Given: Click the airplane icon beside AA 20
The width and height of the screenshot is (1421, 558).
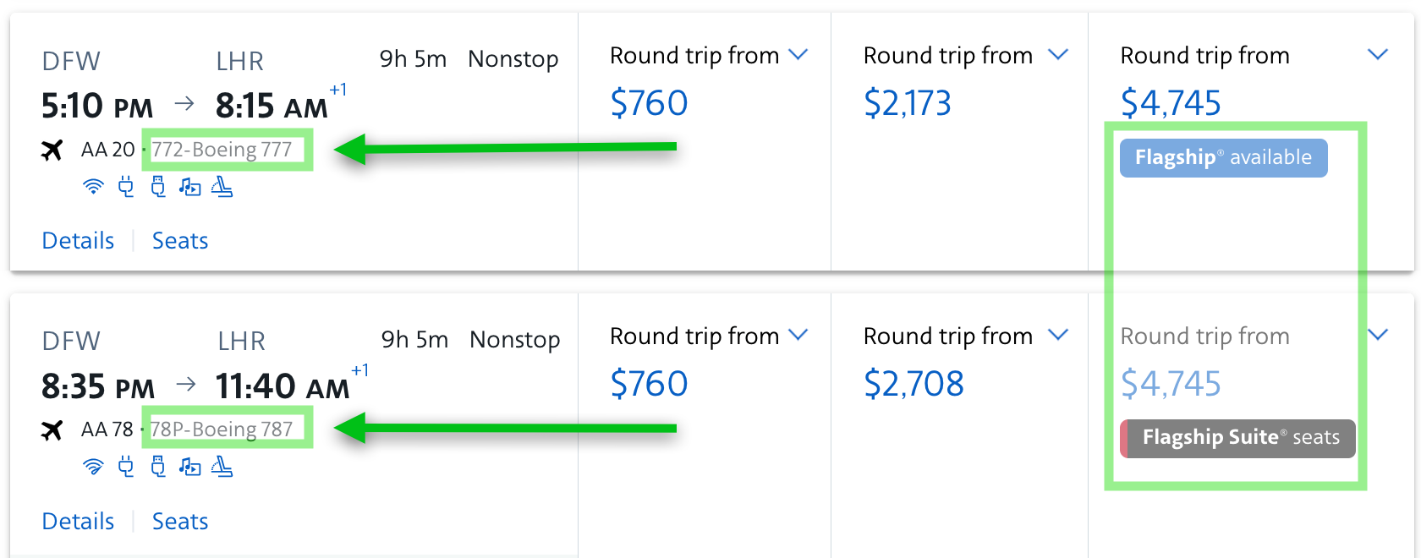Looking at the screenshot, I should point(52,150).
